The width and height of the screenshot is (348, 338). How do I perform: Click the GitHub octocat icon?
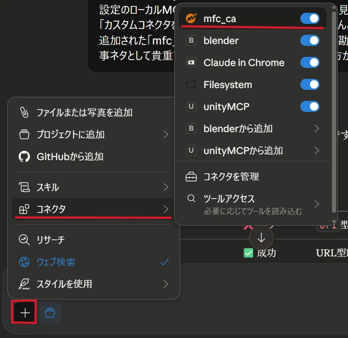(24, 156)
